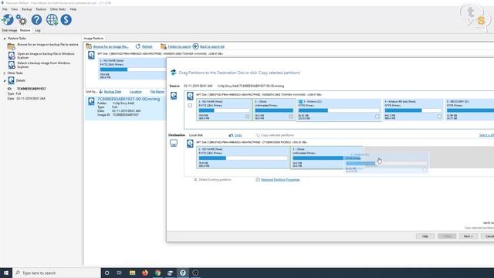Check source partition 2 Unformatted checkbox
Image resolution: width=494 pixels, height=278 pixels.
(291, 117)
